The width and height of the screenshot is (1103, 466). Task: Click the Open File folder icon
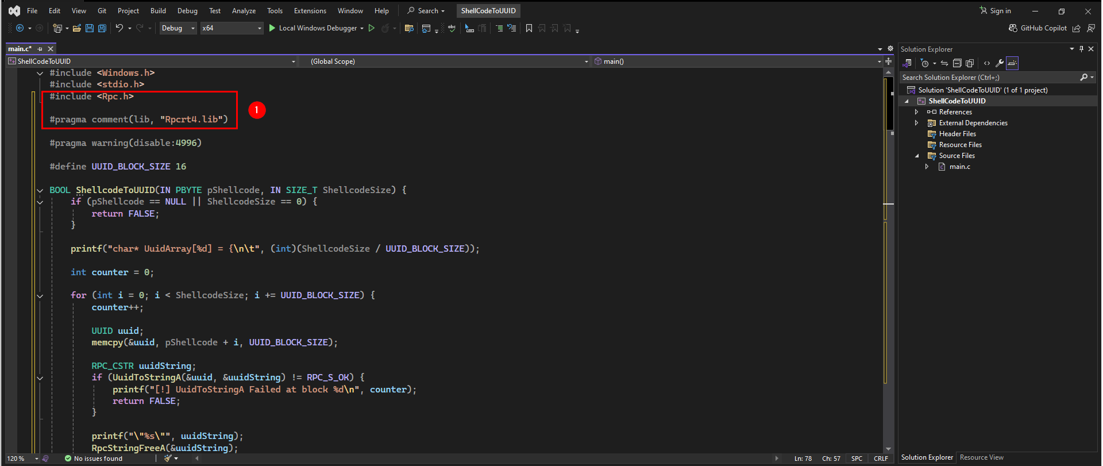pos(76,28)
